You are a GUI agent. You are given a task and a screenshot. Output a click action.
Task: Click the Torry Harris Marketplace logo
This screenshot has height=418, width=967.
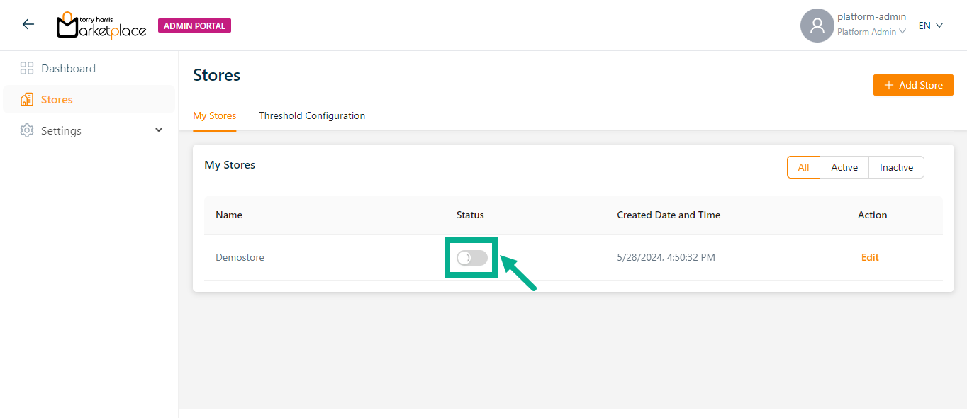click(x=101, y=26)
